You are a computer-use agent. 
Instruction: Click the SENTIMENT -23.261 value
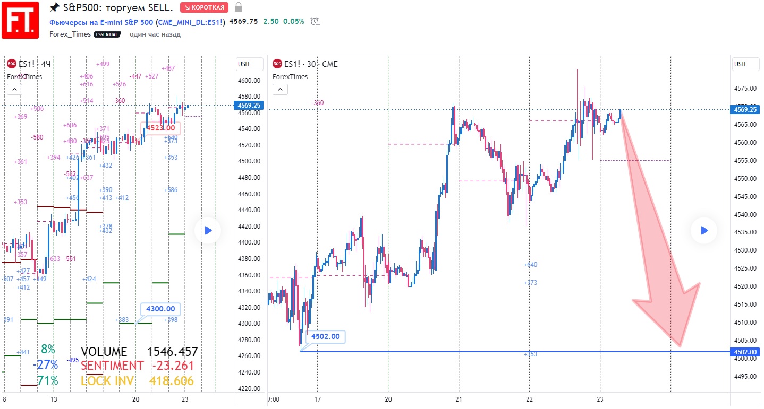point(173,366)
